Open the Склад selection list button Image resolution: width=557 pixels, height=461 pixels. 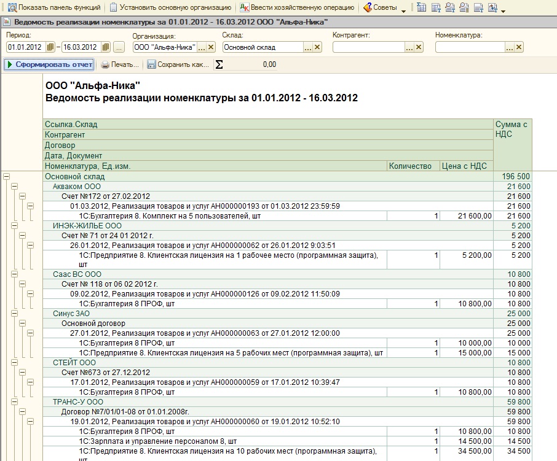tap(308, 47)
